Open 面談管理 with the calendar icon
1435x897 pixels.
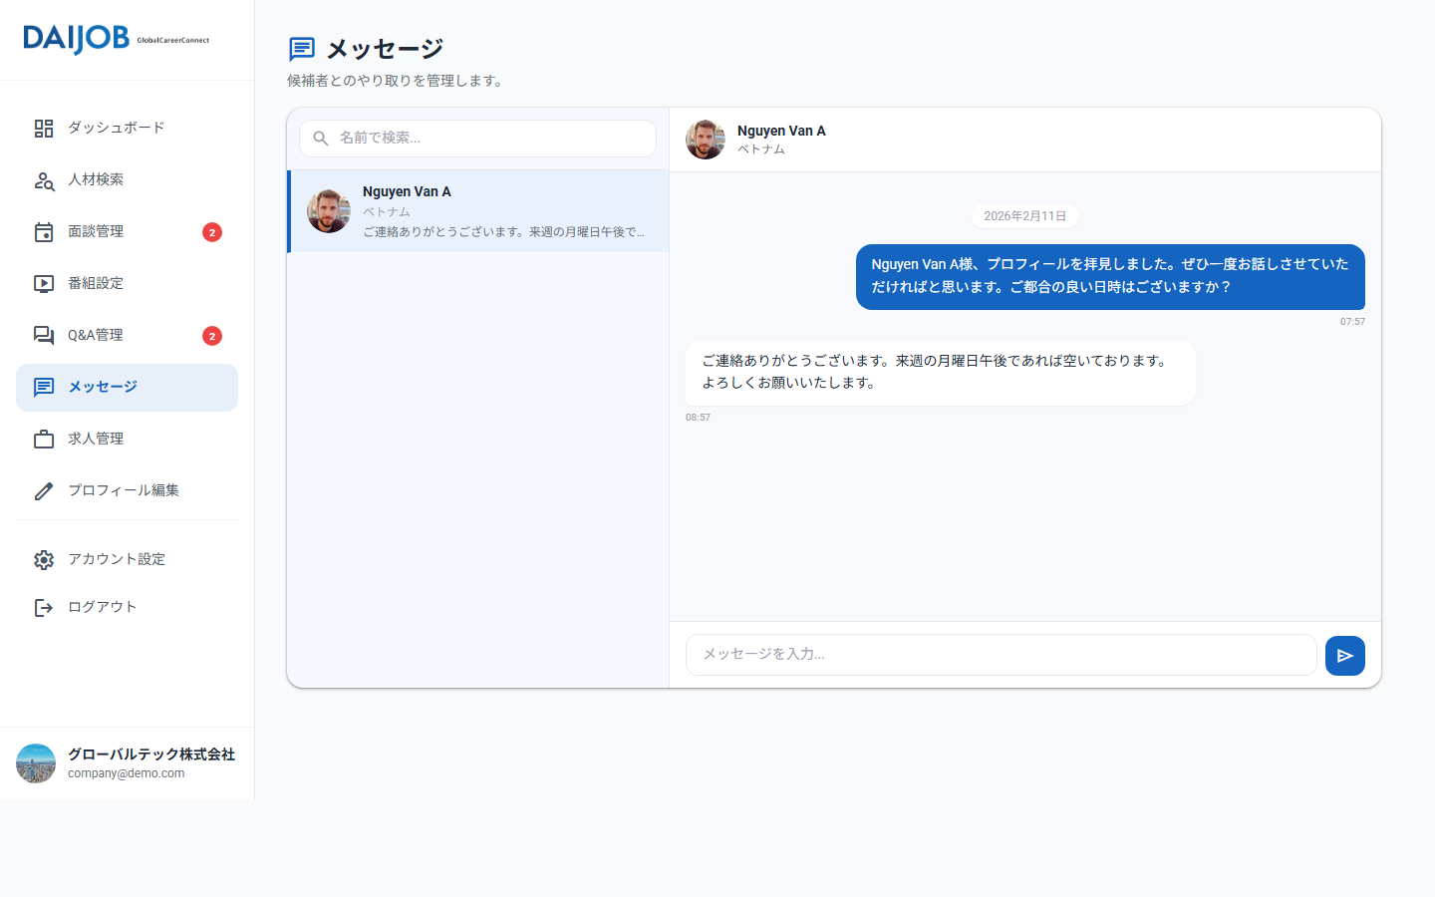(44, 231)
